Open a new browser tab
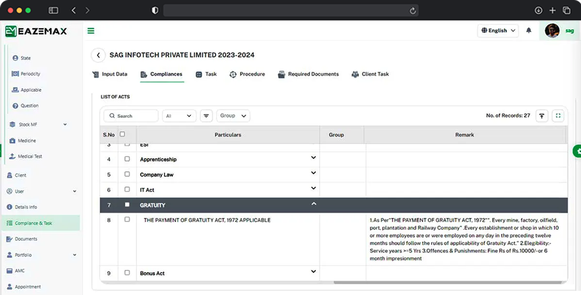581x295 pixels. point(553,11)
